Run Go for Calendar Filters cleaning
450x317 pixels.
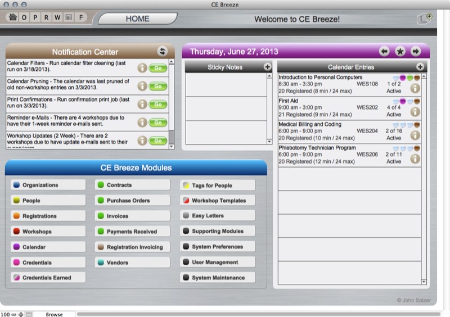(x=158, y=68)
